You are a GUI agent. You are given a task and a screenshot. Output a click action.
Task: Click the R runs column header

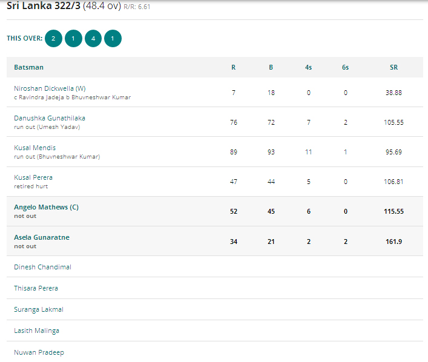pyautogui.click(x=234, y=67)
